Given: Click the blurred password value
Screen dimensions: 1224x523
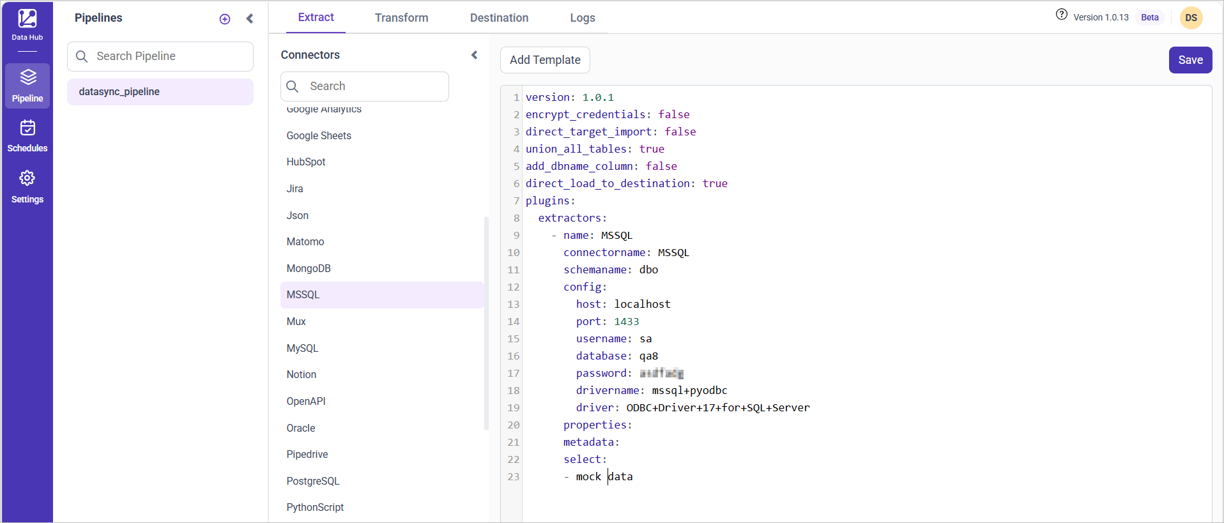Looking at the screenshot, I should click(x=661, y=374).
